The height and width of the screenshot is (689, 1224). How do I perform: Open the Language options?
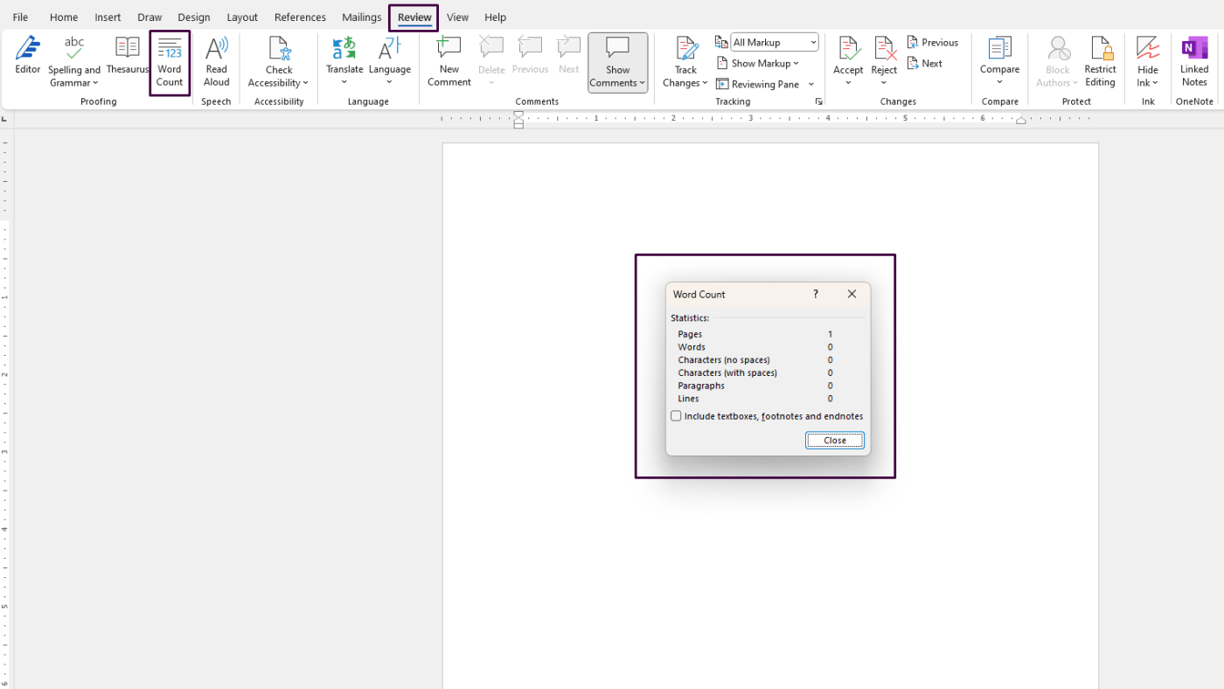point(389,61)
